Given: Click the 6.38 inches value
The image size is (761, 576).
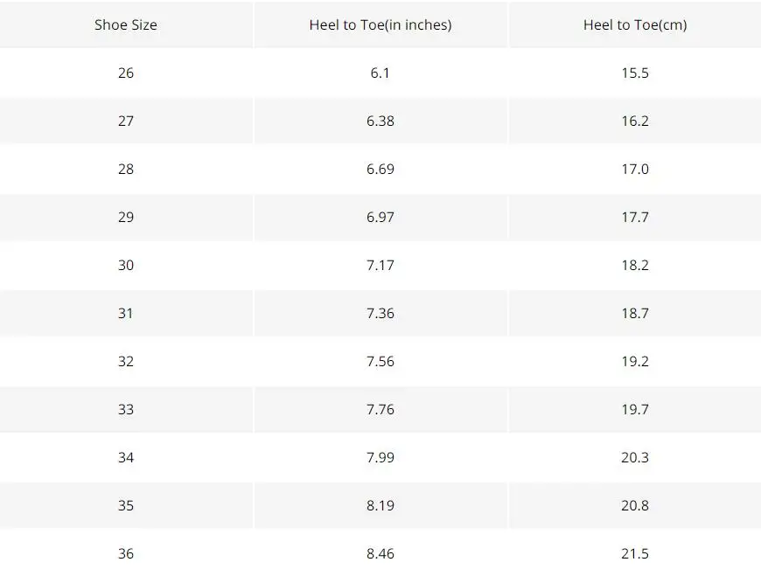Looking at the screenshot, I should (x=380, y=121).
